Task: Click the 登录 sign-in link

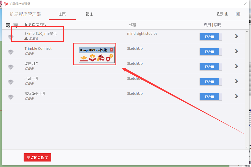Action: 220,14
